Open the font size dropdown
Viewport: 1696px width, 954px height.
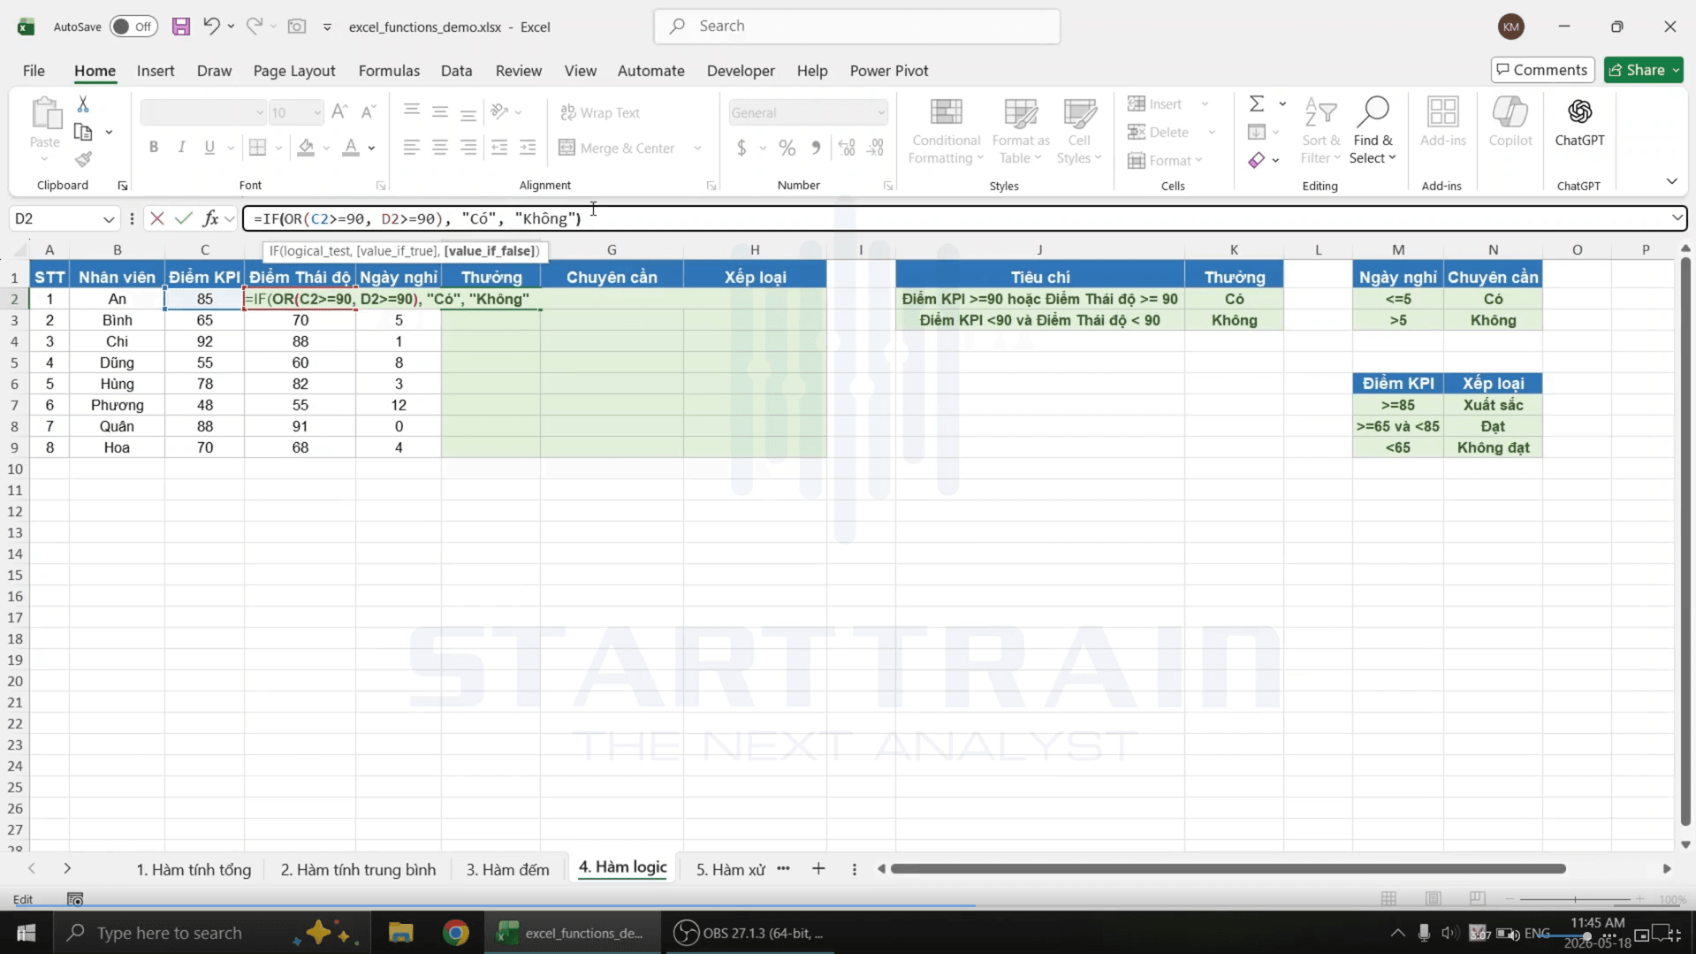tap(316, 112)
